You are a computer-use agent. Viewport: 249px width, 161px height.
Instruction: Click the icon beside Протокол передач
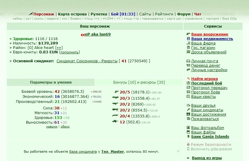tap(188, 87)
